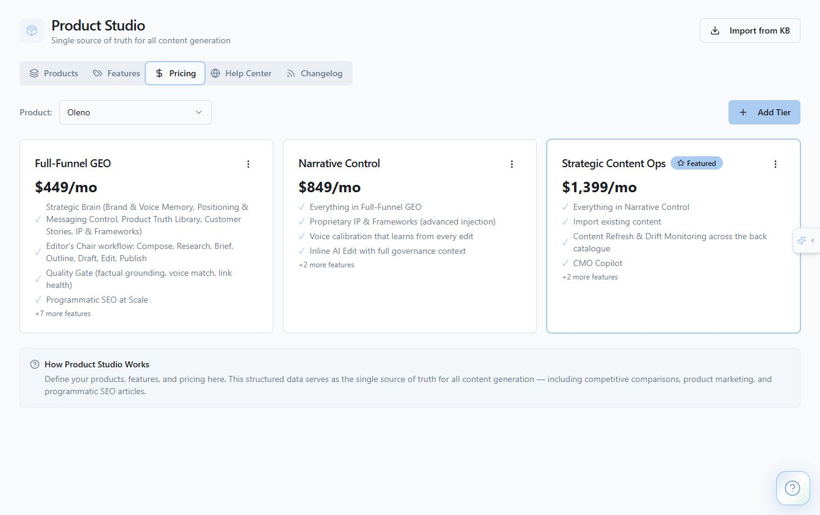Click Voice calibration that learns from every edit
The image size is (820, 515).
(x=391, y=236)
